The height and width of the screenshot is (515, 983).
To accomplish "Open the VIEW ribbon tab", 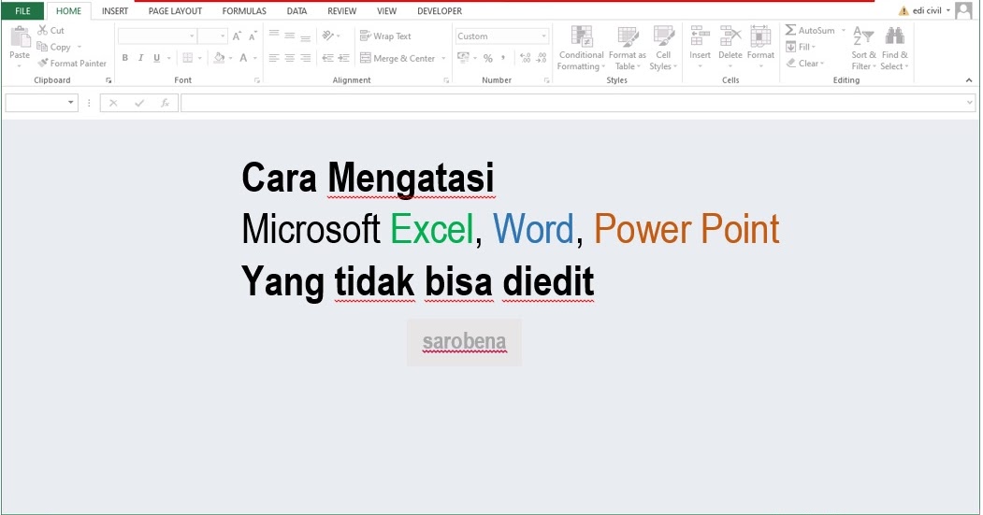I will 386,10.
